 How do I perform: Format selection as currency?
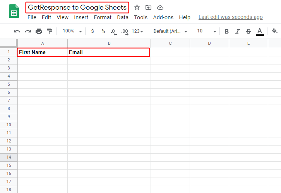pos(93,31)
